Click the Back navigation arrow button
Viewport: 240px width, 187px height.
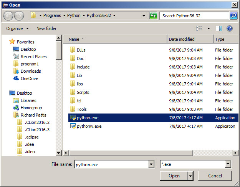[x=8, y=16]
